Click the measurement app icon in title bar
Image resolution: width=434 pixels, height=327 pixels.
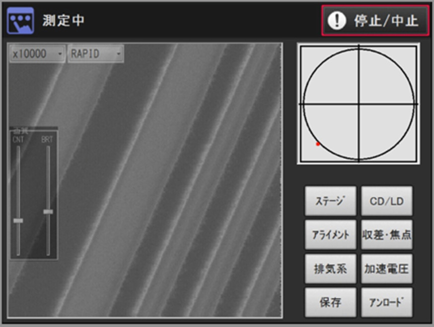(20, 20)
